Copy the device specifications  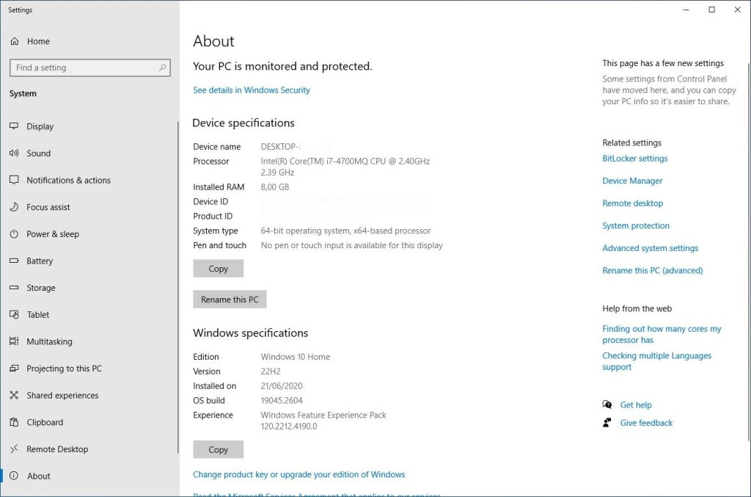219,269
